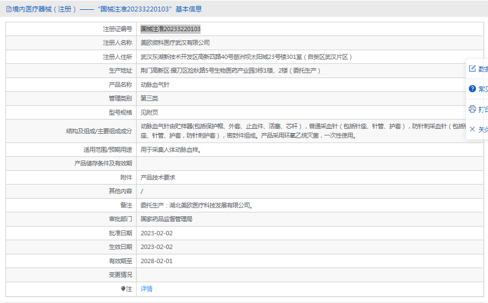The height and width of the screenshot is (303, 488).
Task: Click the lightbulb icon beside 注
Action: pos(124,289)
